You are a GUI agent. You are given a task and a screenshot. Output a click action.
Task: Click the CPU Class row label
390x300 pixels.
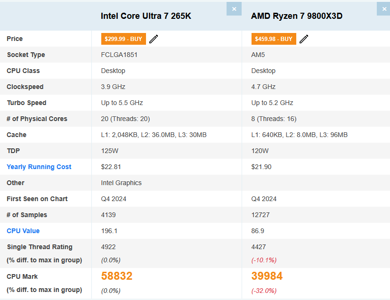pyautogui.click(x=23, y=71)
